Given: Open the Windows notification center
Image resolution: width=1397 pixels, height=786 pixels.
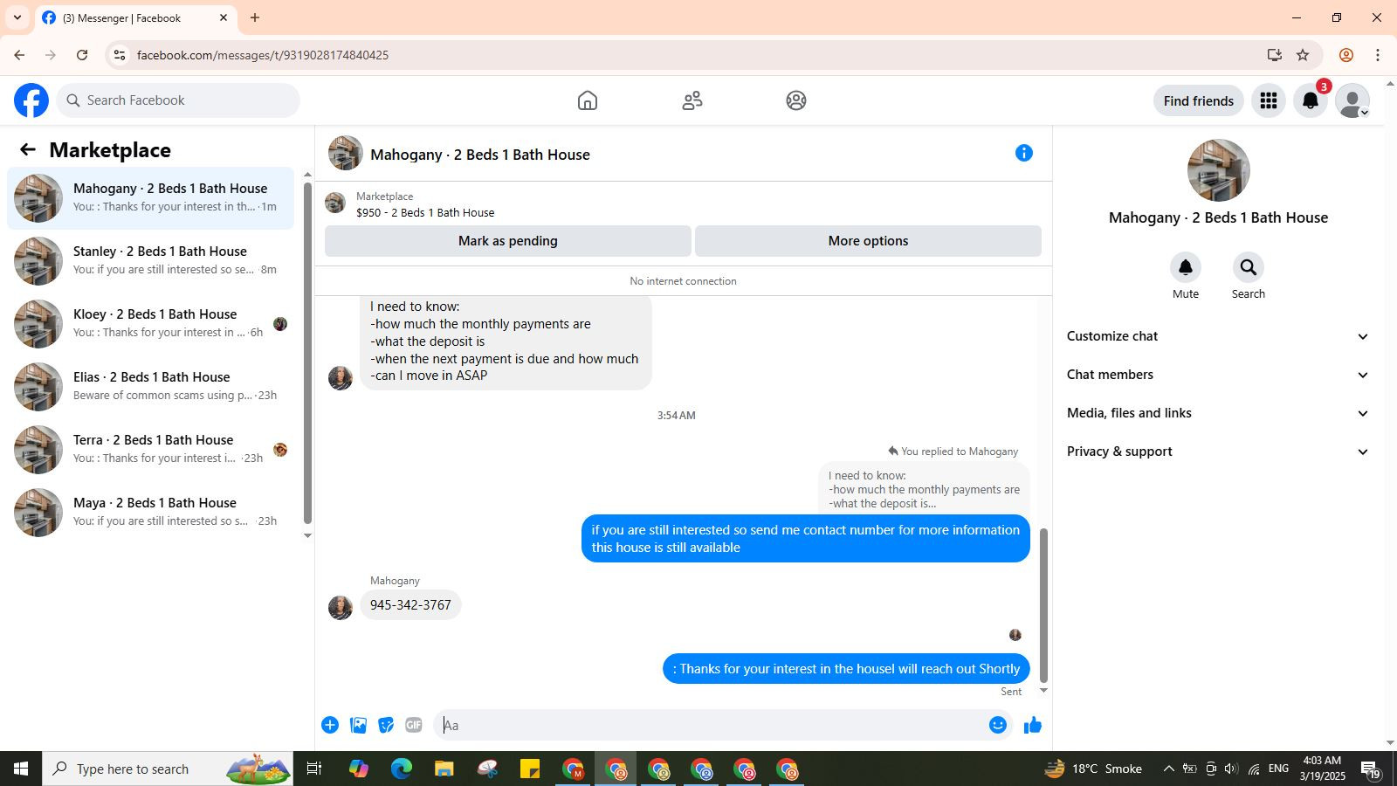Looking at the screenshot, I should (x=1370, y=769).
